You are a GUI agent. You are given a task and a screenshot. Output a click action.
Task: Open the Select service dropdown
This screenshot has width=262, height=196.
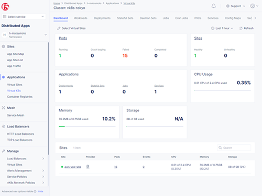click(x=24, y=17)
